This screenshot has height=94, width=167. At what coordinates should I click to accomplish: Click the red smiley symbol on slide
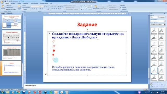(54, 50)
